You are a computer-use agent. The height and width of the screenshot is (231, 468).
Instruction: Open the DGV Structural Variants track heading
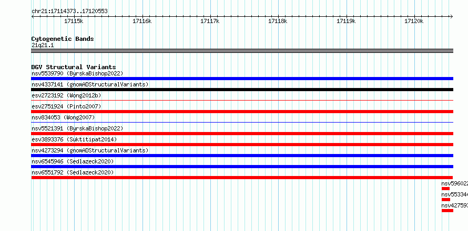[74, 67]
